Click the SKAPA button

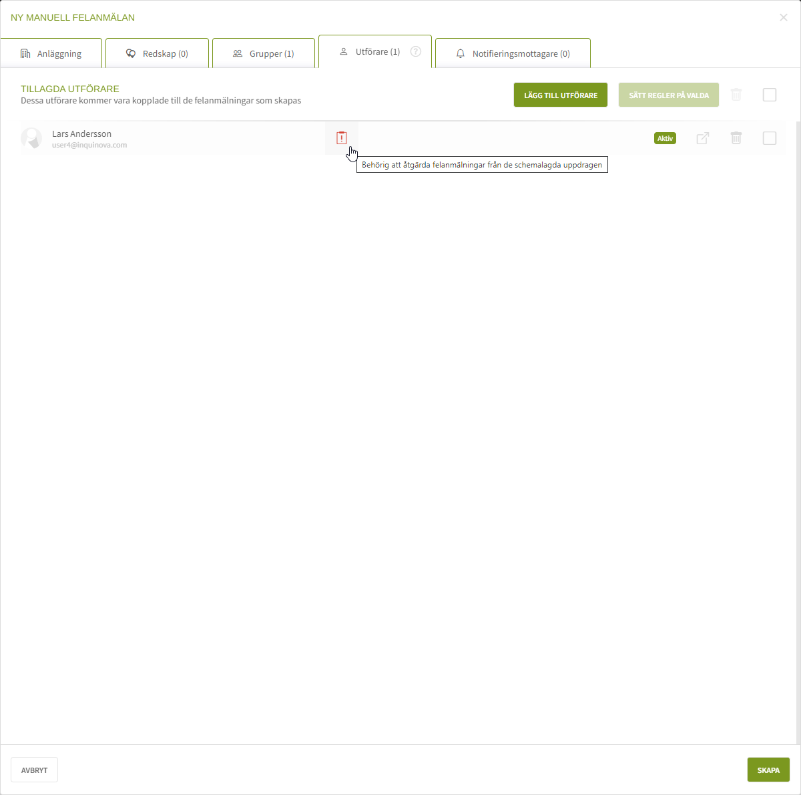coord(768,770)
